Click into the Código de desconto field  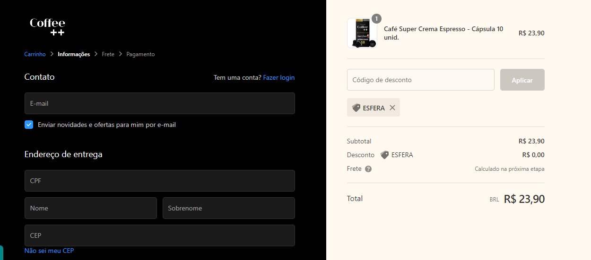pyautogui.click(x=421, y=80)
